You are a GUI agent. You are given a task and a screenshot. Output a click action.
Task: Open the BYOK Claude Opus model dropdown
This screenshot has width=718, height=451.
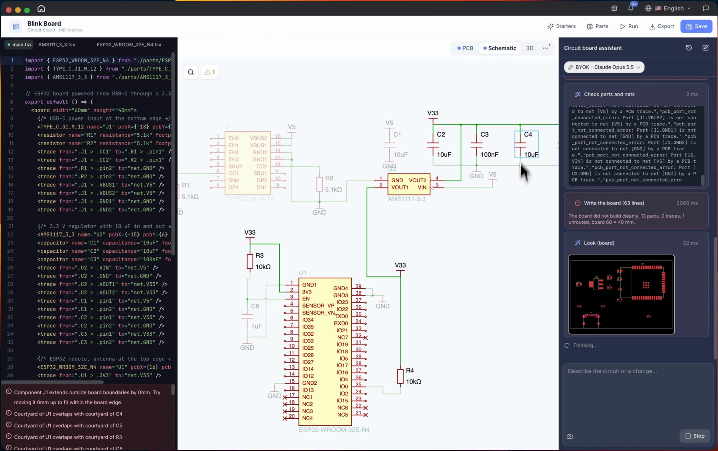pyautogui.click(x=604, y=67)
